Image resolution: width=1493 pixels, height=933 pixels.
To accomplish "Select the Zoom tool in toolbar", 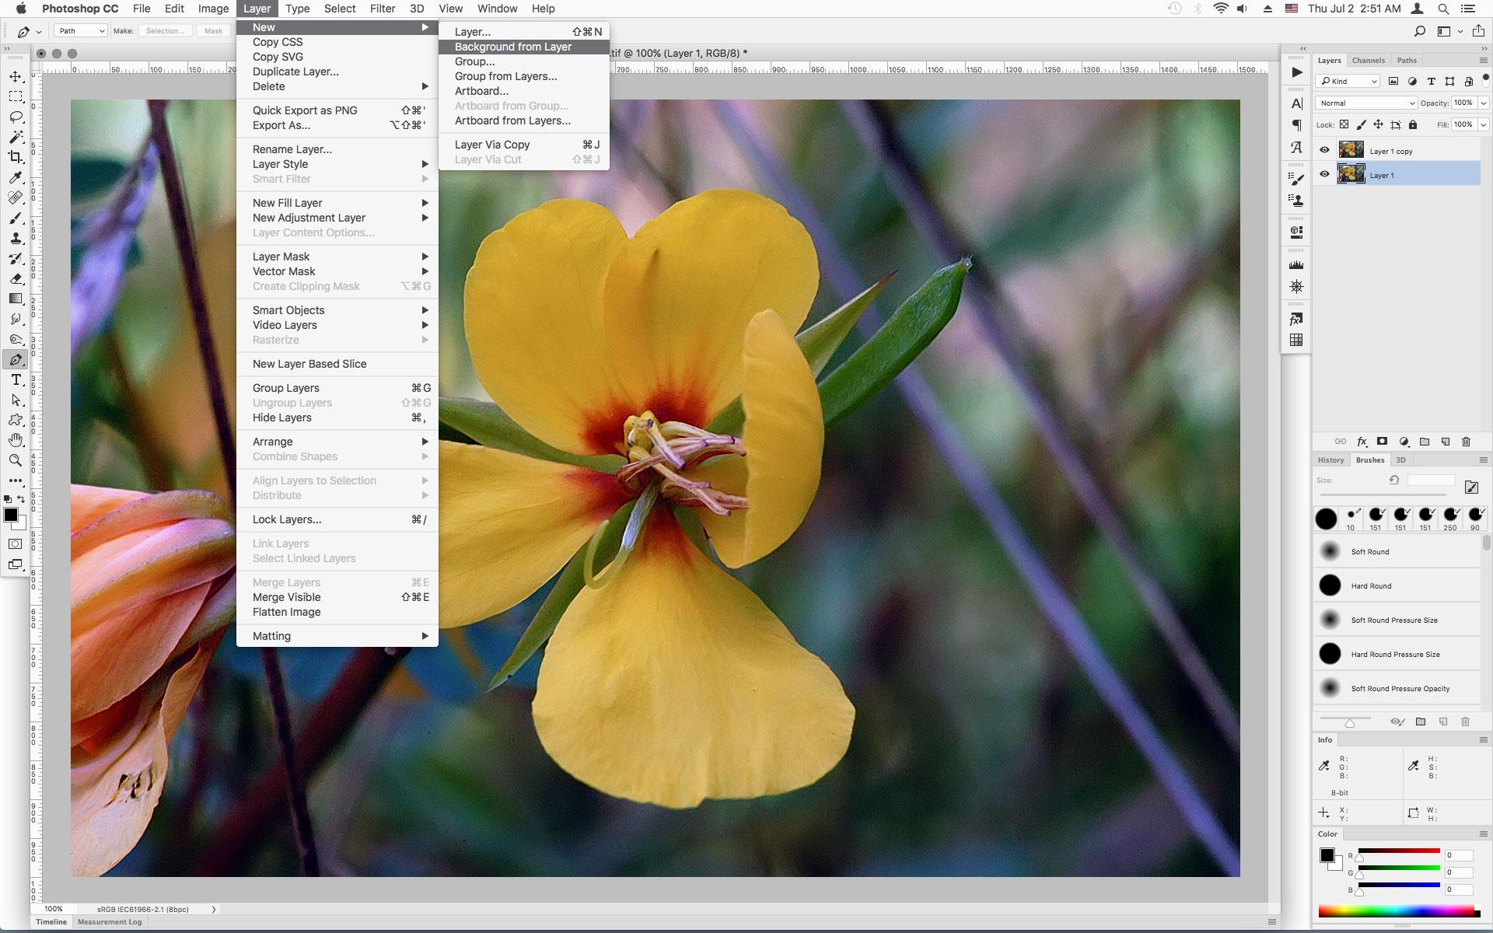I will pyautogui.click(x=16, y=460).
